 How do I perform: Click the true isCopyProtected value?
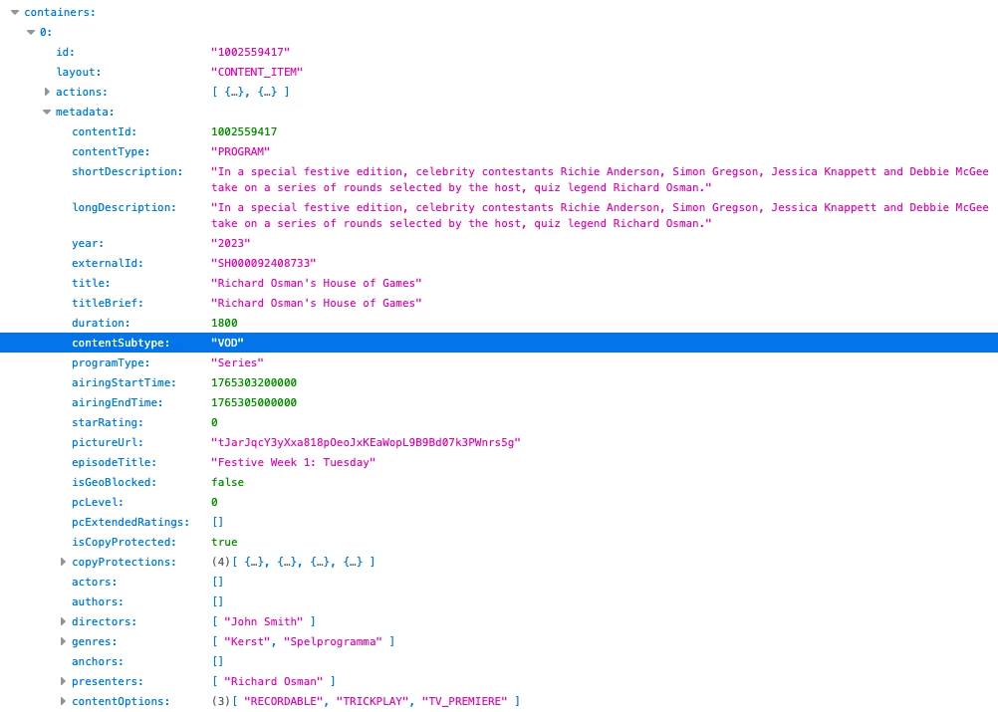coord(224,542)
